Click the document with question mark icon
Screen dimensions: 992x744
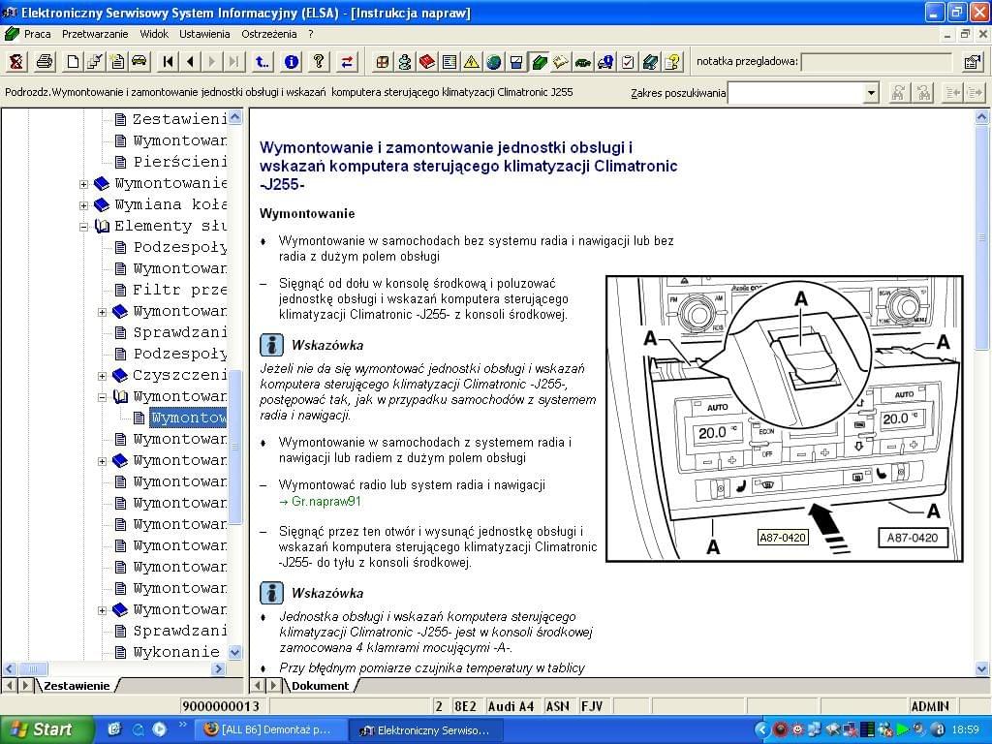click(672, 61)
